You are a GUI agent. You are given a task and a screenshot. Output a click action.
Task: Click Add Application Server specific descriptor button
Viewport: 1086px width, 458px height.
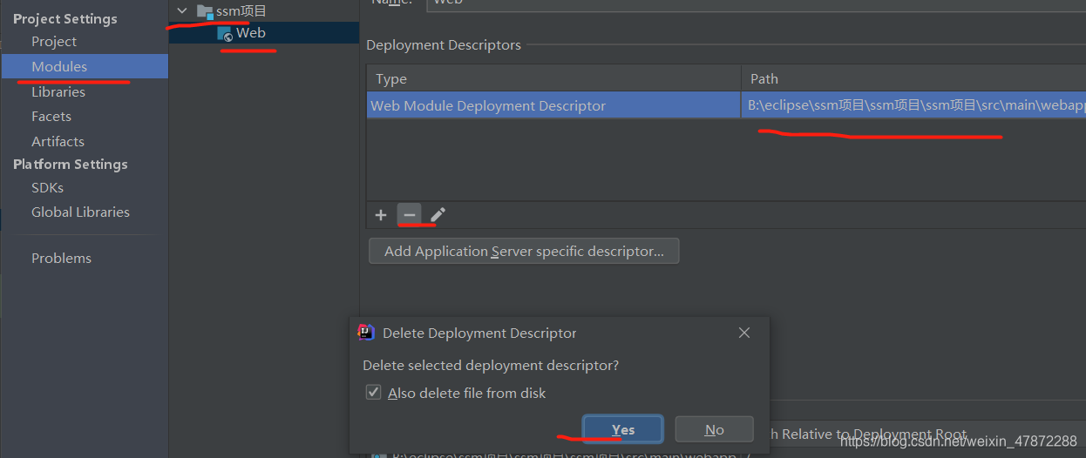pyautogui.click(x=524, y=252)
